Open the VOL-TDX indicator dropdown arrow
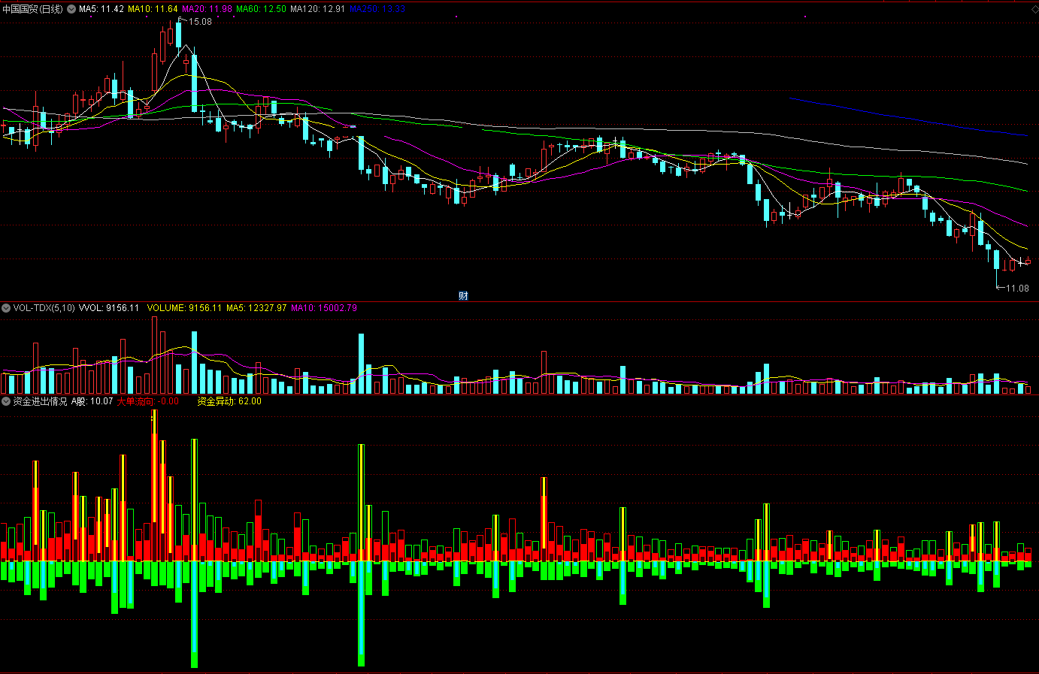1039x674 pixels. (x=6, y=308)
